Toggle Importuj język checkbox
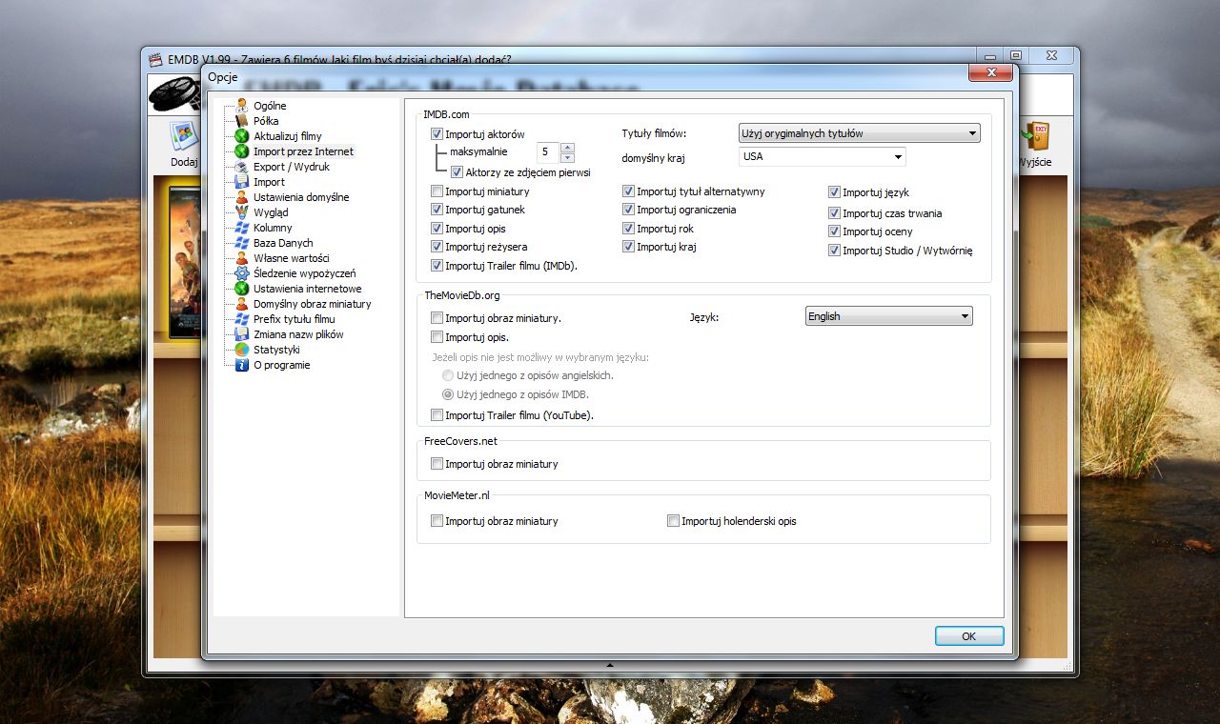1220x724 pixels. pyautogui.click(x=834, y=192)
